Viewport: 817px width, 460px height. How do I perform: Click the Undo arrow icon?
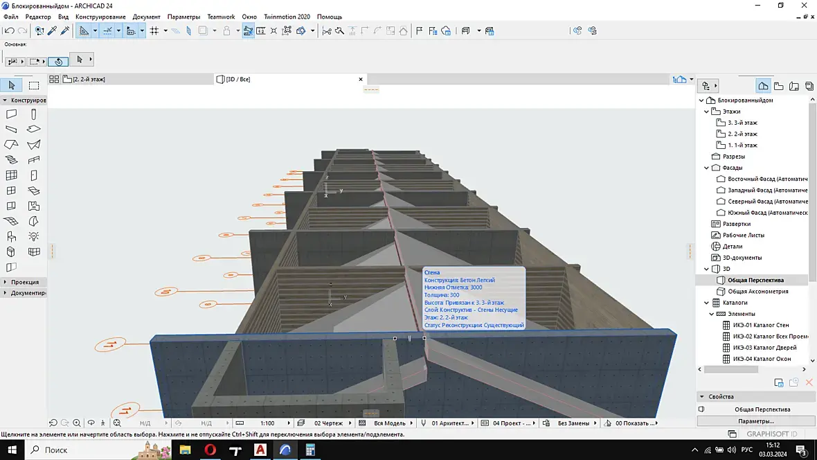(x=9, y=30)
